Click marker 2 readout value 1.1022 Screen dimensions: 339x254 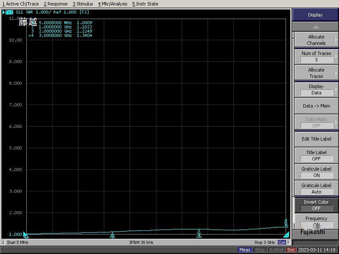point(84,27)
